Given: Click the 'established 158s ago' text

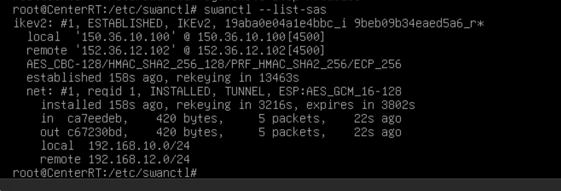Looking at the screenshot, I should (98, 78).
